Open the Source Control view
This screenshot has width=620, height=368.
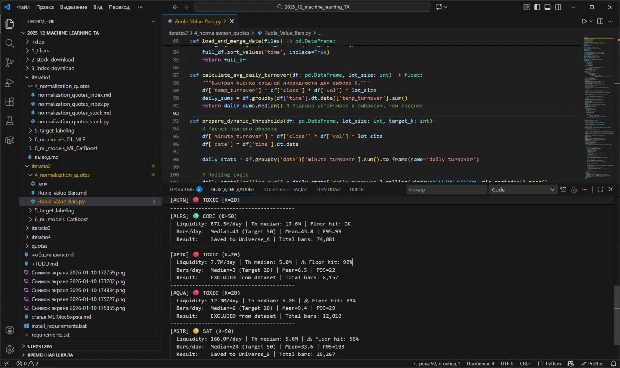click(x=10, y=62)
